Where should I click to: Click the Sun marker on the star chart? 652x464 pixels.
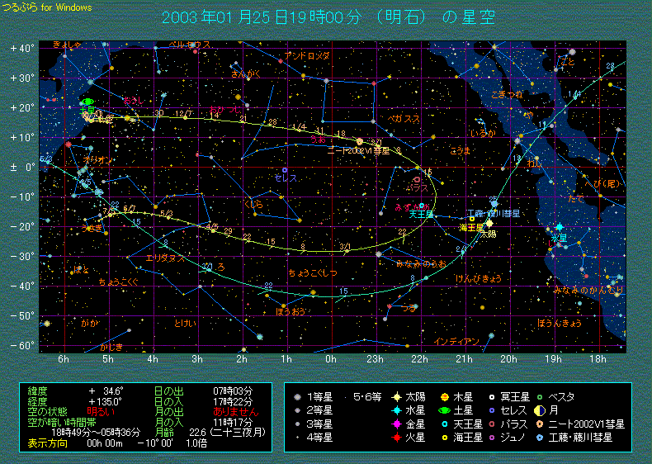(489, 223)
